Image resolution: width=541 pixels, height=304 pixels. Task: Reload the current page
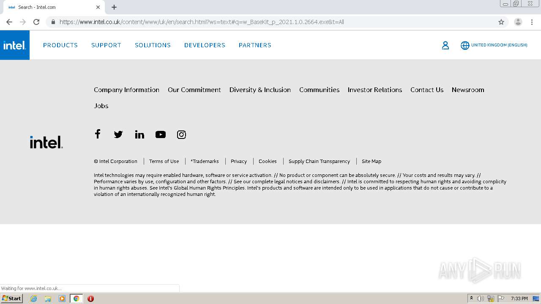(x=36, y=22)
